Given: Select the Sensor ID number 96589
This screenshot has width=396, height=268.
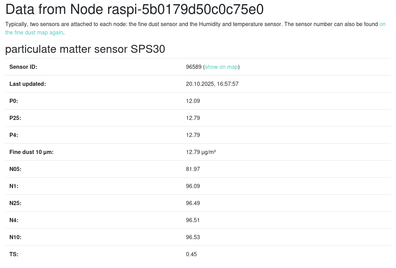Looking at the screenshot, I should [193, 67].
